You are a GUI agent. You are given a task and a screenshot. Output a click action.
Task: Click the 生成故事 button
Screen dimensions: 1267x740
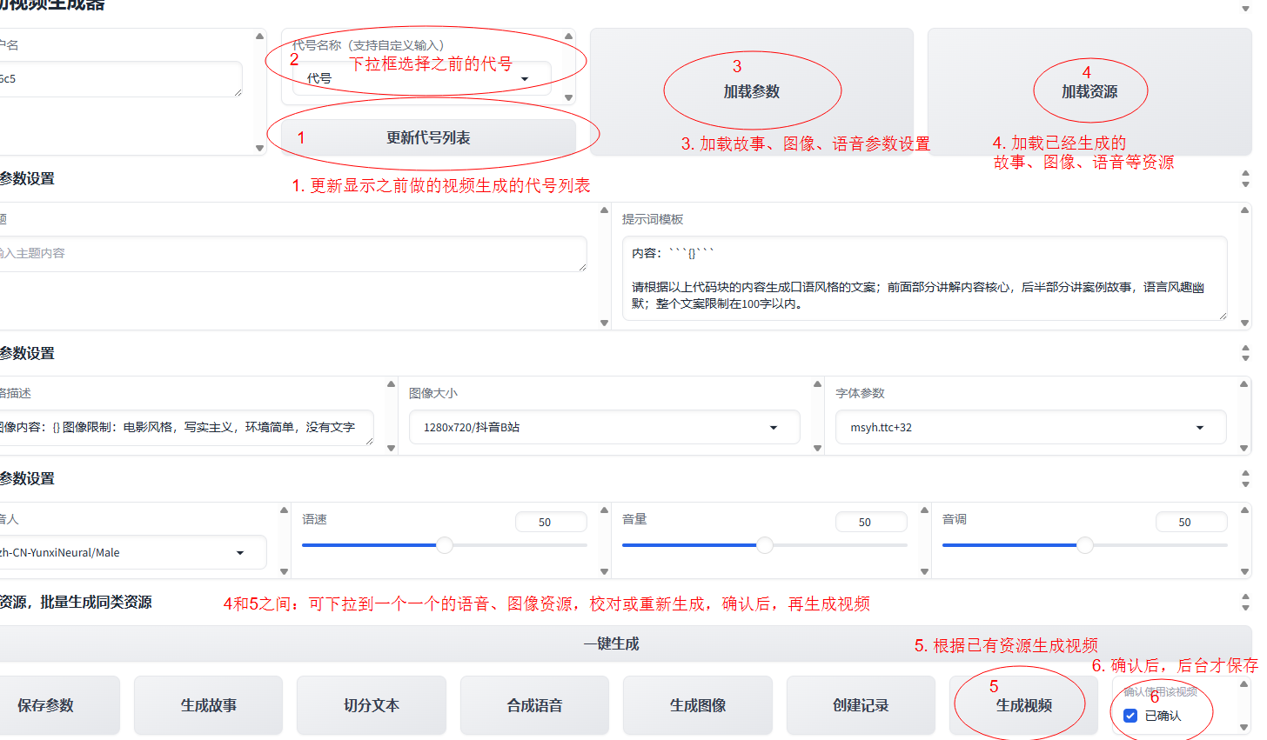209,705
